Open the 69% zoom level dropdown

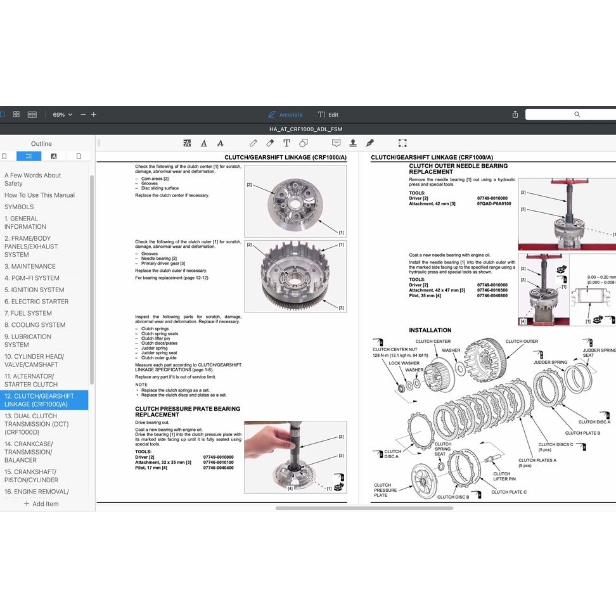[x=62, y=115]
